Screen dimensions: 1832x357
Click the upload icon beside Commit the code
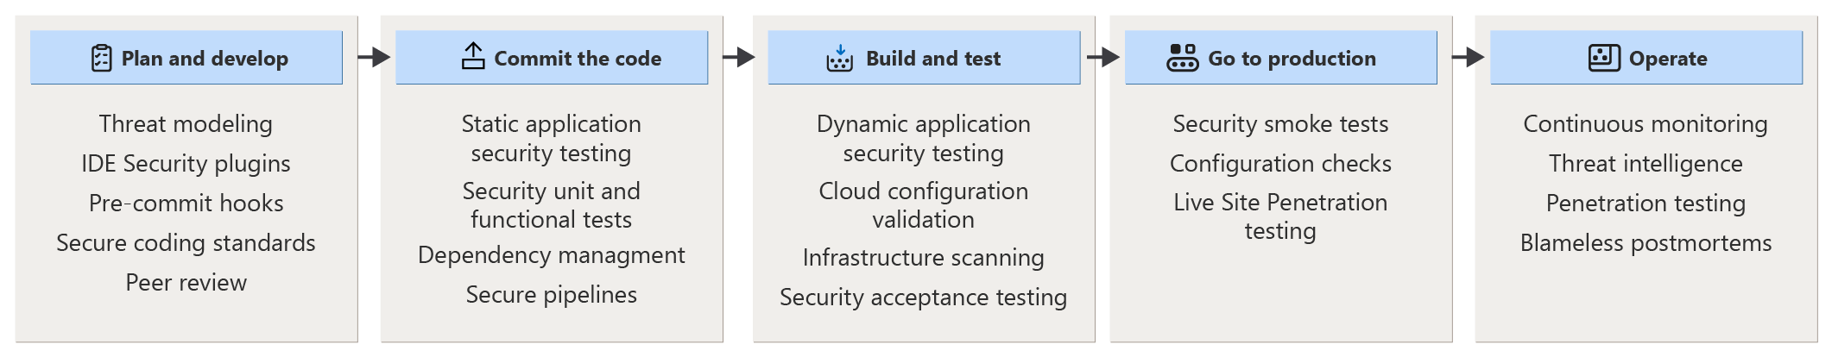(x=473, y=56)
